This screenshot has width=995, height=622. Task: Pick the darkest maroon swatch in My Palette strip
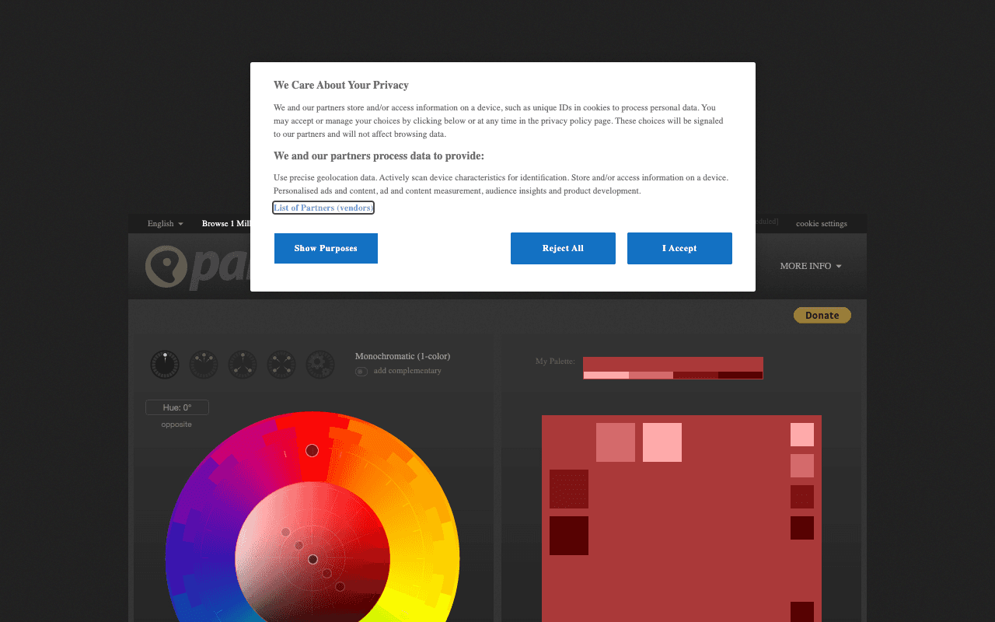pyautogui.click(x=741, y=376)
